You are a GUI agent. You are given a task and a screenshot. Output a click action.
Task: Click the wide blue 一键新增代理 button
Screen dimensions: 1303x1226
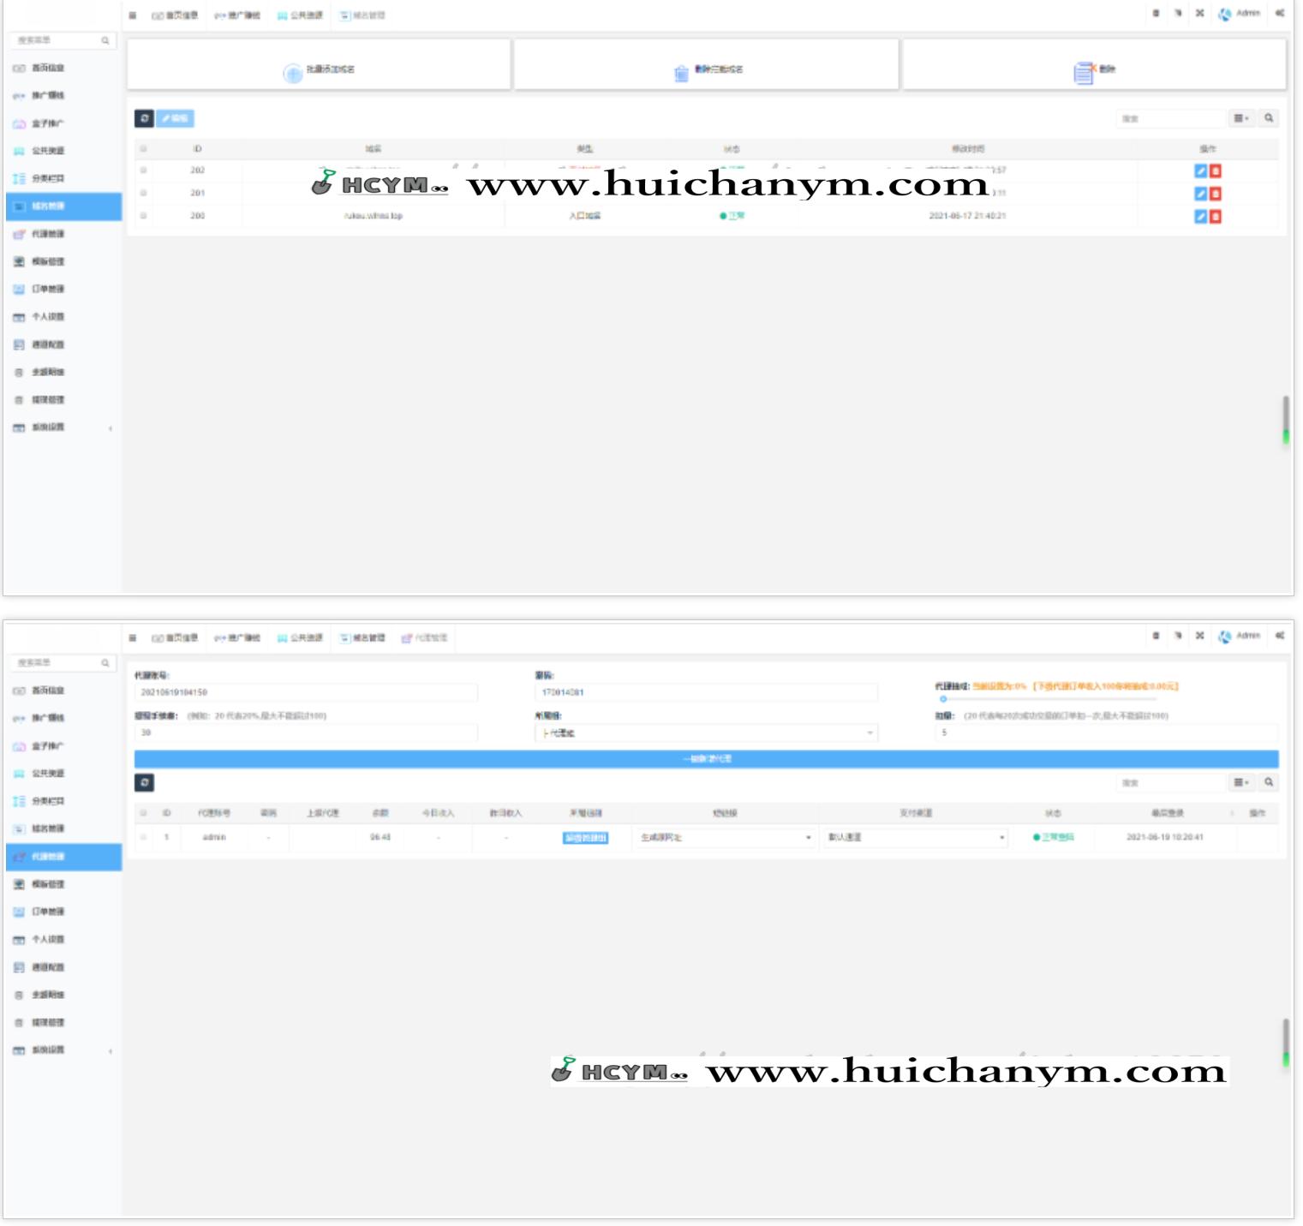706,759
